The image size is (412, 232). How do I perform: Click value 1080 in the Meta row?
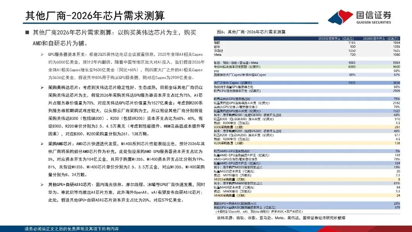(396, 55)
